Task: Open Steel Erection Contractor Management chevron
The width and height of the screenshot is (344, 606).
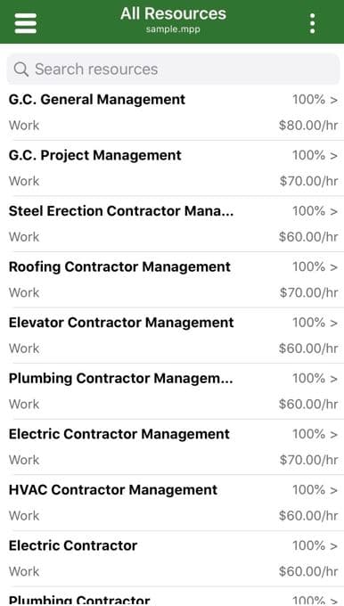Action: pyautogui.click(x=334, y=211)
